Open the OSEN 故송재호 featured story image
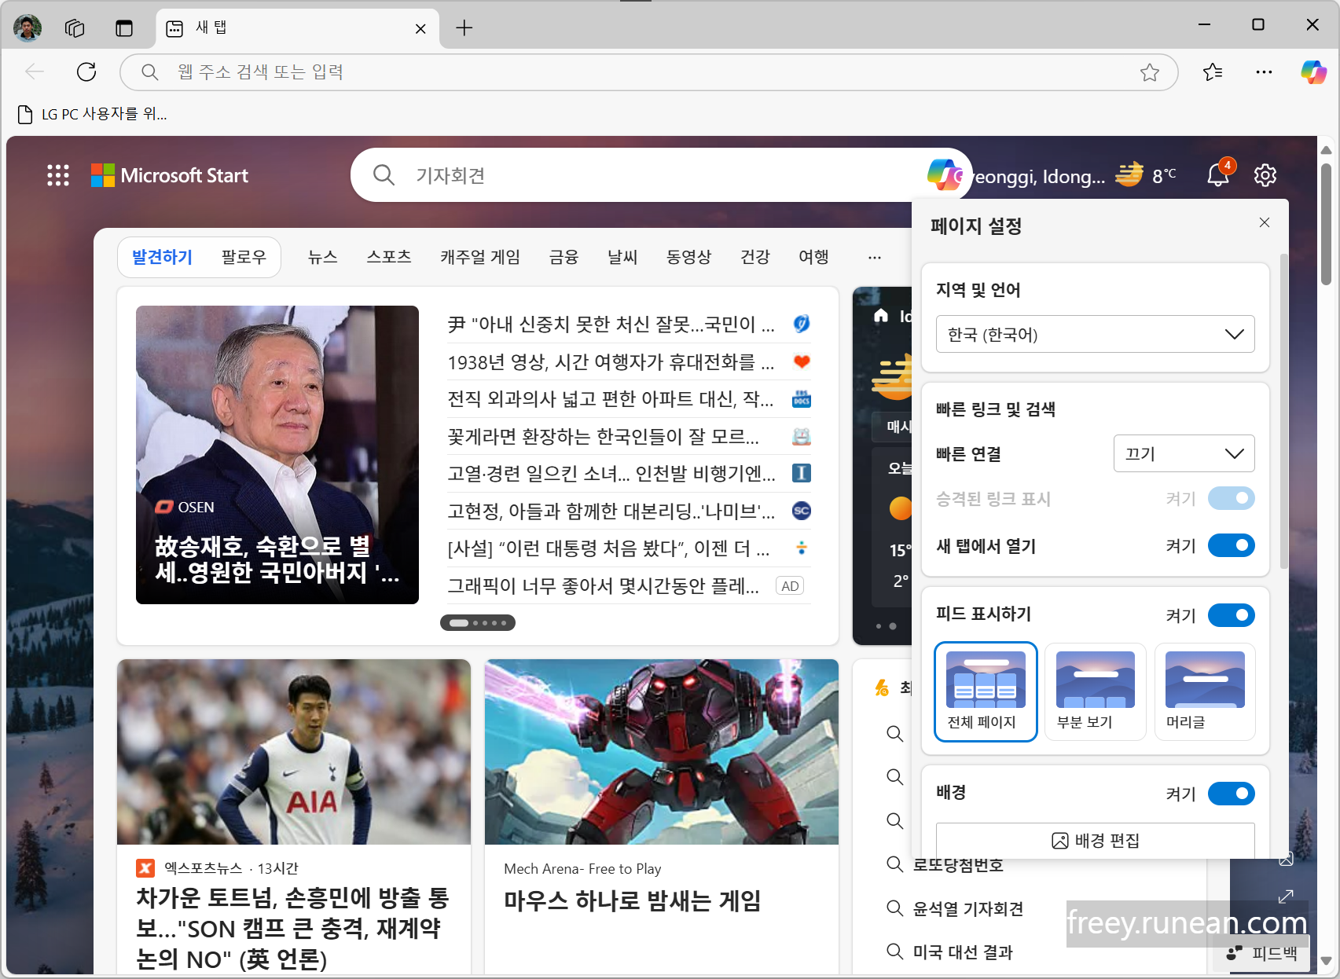1340x979 pixels. [277, 455]
